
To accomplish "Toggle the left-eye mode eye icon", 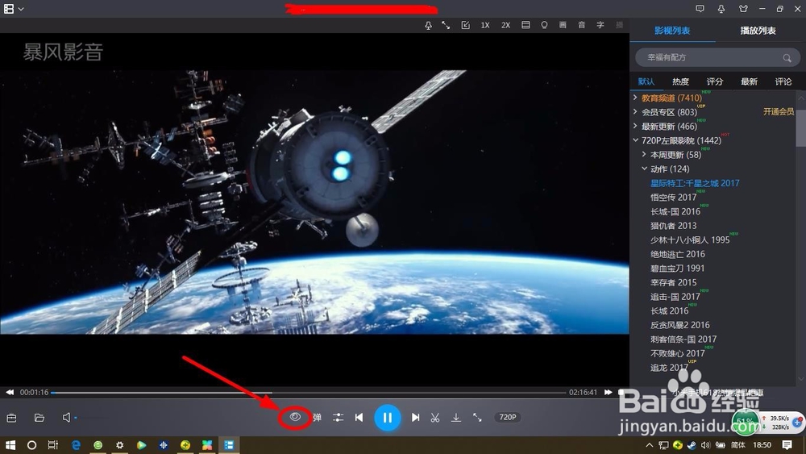I will pyautogui.click(x=295, y=417).
